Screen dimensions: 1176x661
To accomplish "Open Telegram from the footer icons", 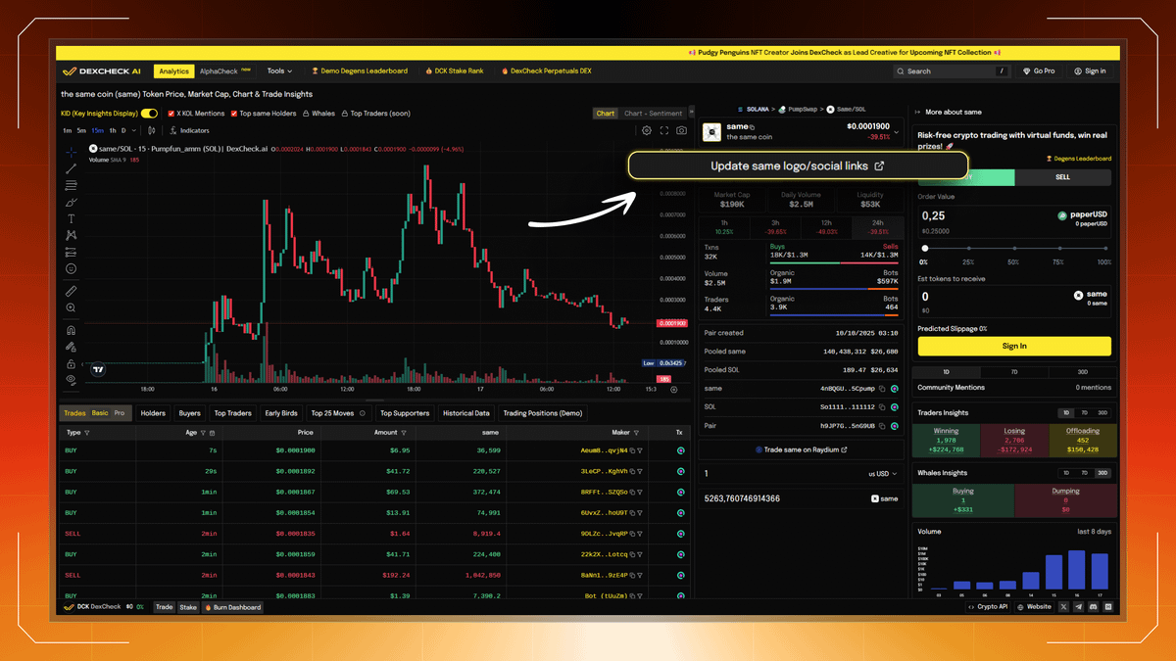I will click(x=1079, y=607).
